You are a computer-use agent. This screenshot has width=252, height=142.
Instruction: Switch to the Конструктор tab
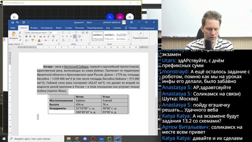(46, 28)
